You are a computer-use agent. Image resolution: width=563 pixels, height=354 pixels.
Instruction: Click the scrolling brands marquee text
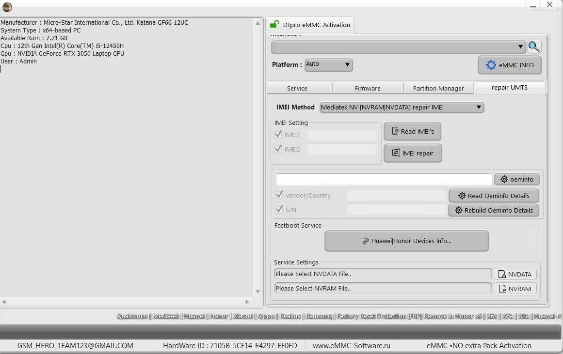[x=339, y=316]
